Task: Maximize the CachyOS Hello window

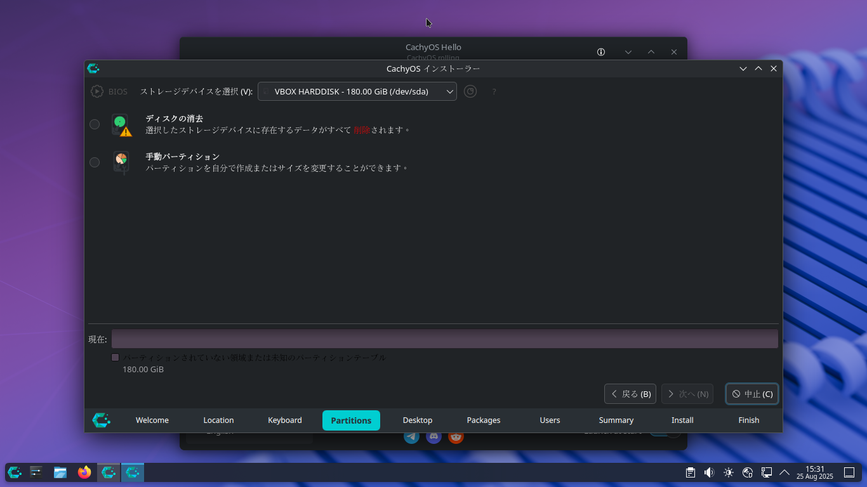Action: [651, 52]
